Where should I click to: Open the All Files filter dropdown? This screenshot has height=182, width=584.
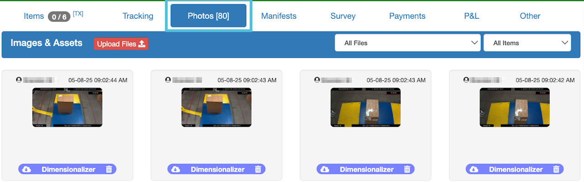tap(408, 43)
